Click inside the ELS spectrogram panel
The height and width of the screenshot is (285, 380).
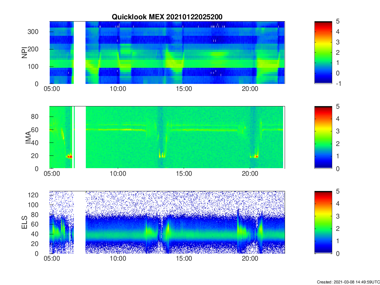(x=167, y=222)
